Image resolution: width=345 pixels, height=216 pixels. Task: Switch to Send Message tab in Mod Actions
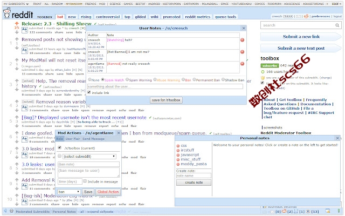[93, 139]
